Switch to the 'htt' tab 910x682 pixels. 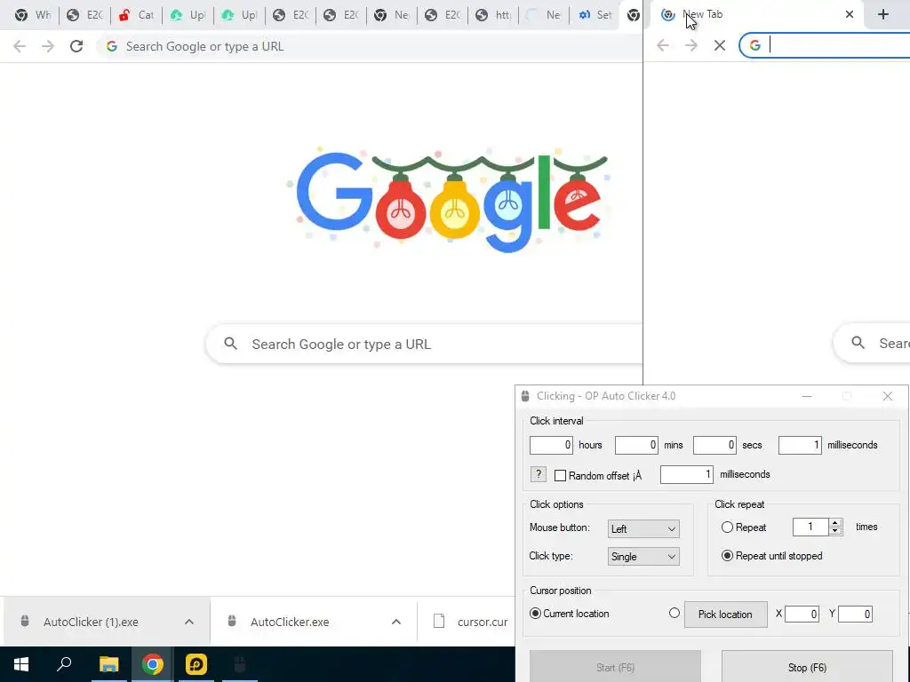[x=493, y=15]
